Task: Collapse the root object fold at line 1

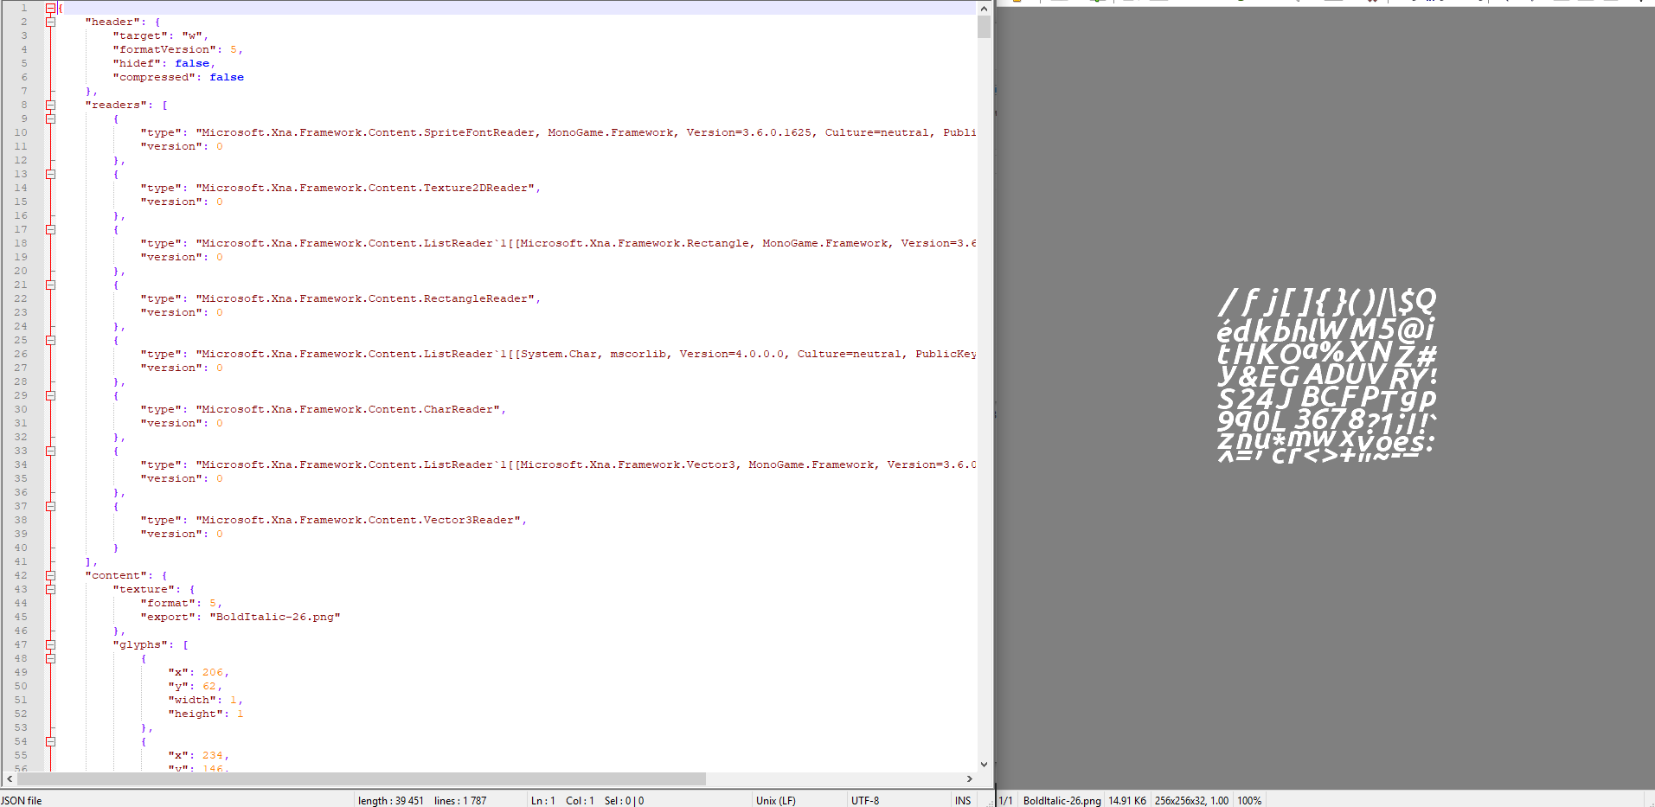Action: 50,8
